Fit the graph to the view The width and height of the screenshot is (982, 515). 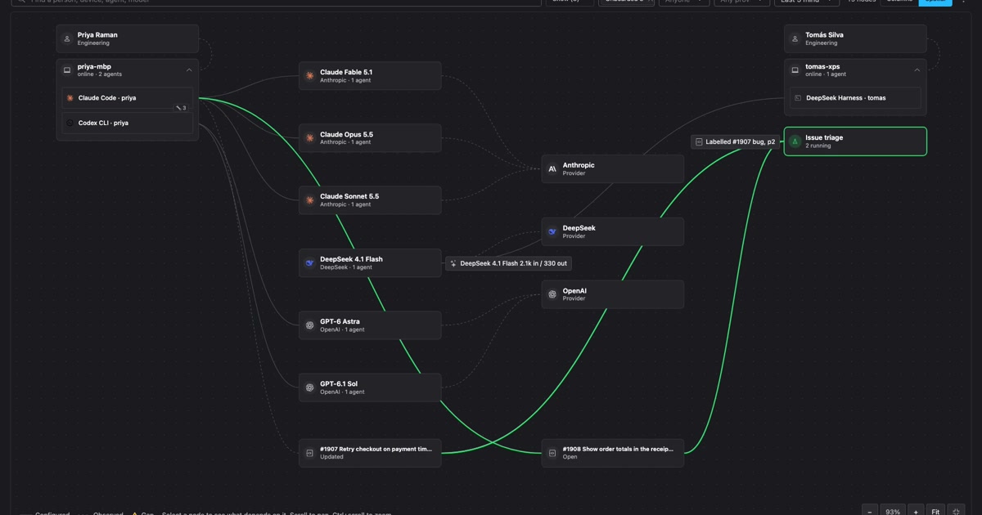[x=935, y=509]
